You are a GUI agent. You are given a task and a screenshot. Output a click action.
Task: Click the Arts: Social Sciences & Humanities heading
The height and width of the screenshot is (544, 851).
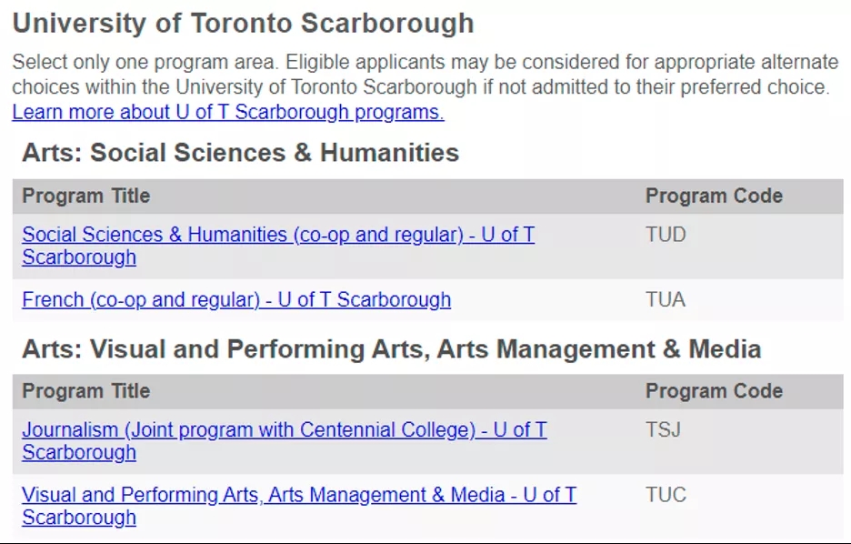(x=240, y=153)
